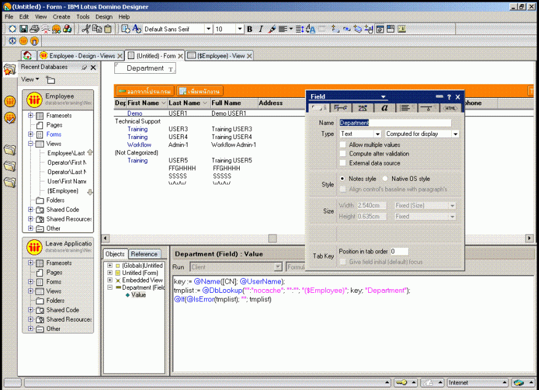Open the Computed for display dropdown

pyautogui.click(x=455, y=133)
